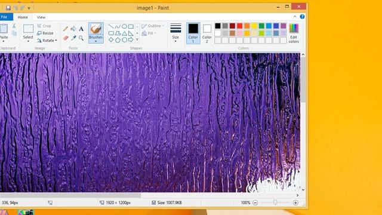Switch to the View tab

41,17
